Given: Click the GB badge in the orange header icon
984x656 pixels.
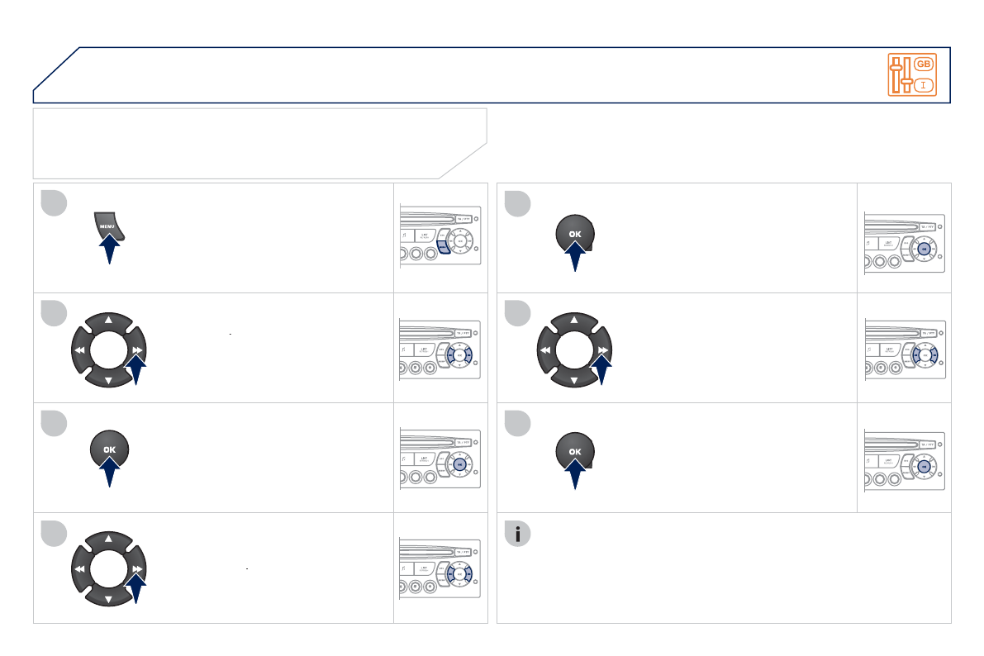Looking at the screenshot, I should click(x=924, y=65).
